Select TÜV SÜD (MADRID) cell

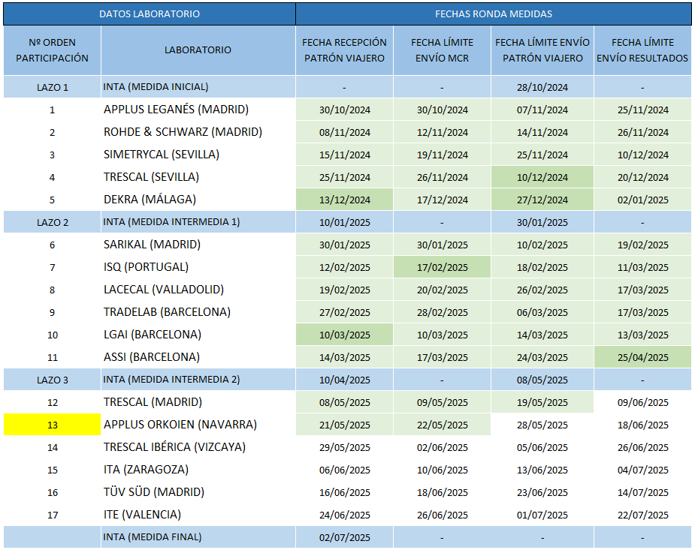pyautogui.click(x=198, y=491)
